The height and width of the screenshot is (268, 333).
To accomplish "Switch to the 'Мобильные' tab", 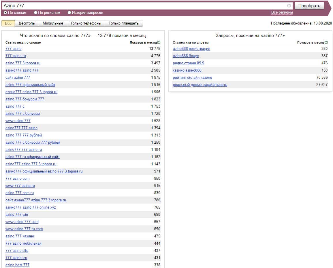I will click(x=53, y=23).
